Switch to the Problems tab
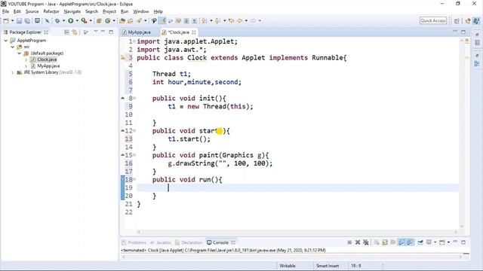The image size is (483, 271). click(134, 242)
